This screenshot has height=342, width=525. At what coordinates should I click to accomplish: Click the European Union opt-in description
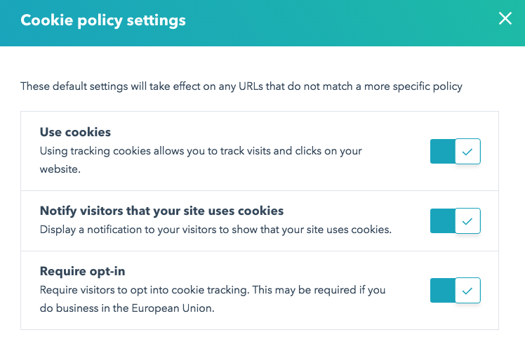[212, 298]
